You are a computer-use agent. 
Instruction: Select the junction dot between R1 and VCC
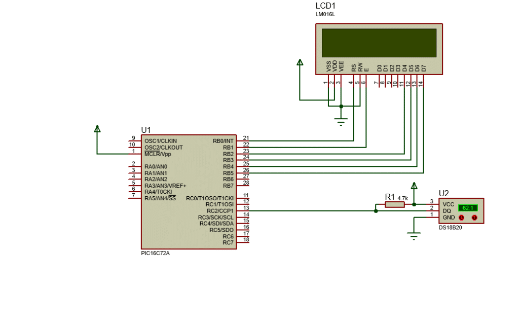(x=414, y=204)
